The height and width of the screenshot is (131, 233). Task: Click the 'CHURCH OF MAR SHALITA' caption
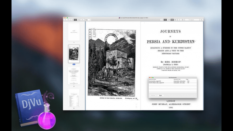point(111,98)
